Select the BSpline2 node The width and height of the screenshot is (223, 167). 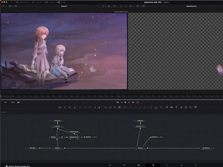[x=156, y=137]
